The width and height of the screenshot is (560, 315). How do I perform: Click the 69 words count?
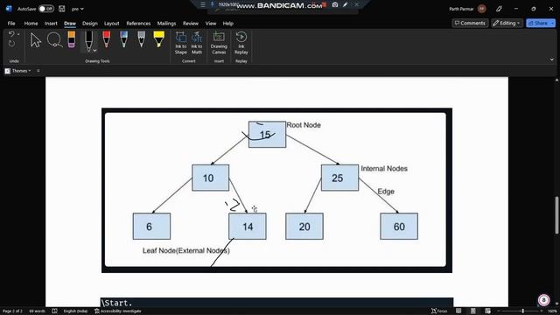37,311
